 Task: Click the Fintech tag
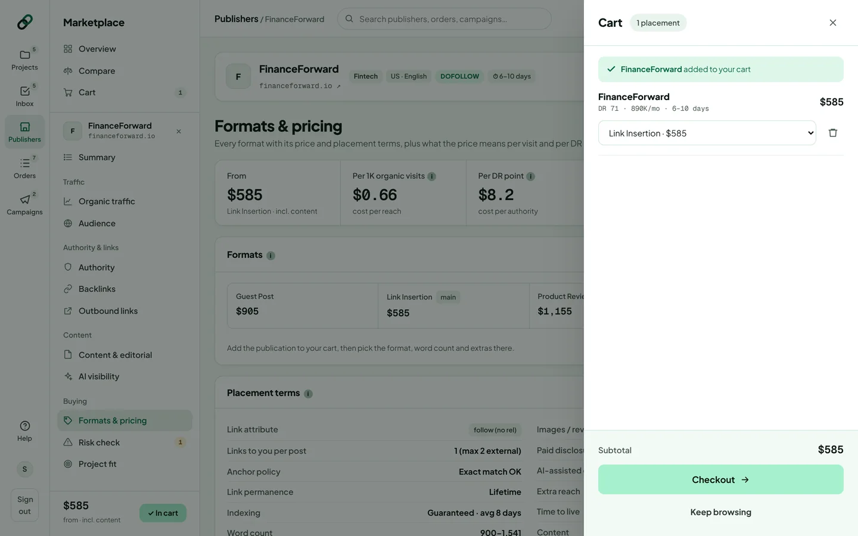[x=366, y=76]
